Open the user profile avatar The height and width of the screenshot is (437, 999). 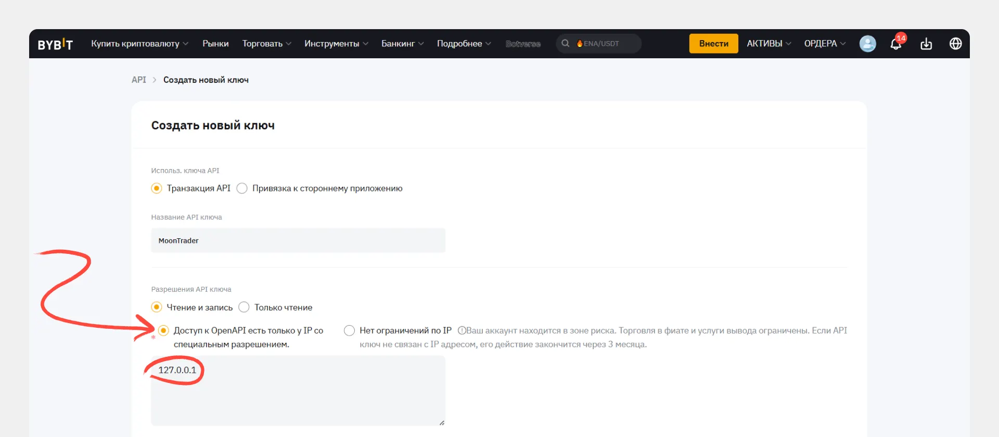tap(867, 44)
